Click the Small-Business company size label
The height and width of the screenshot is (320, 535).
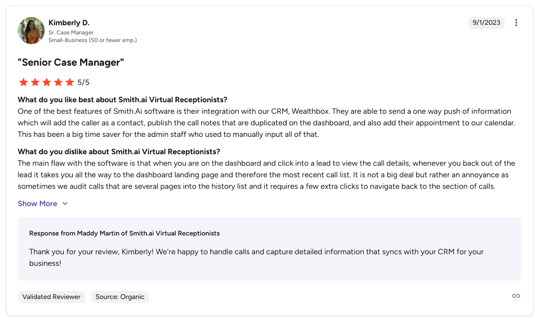point(92,40)
